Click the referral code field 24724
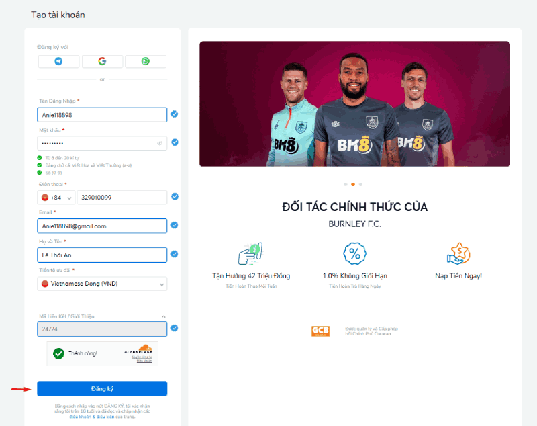The width and height of the screenshot is (537, 426). (x=102, y=329)
